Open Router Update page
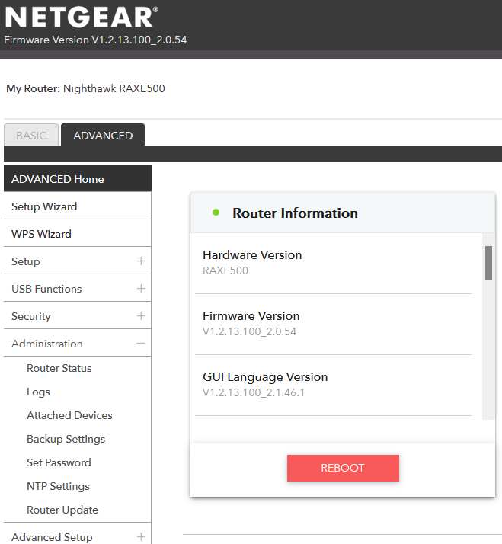This screenshot has width=502, height=544. tap(62, 510)
